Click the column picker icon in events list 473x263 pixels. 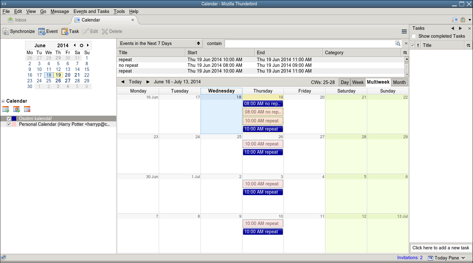click(405, 53)
